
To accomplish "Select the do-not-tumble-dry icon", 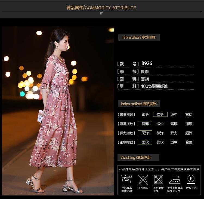I will (x=158, y=179).
